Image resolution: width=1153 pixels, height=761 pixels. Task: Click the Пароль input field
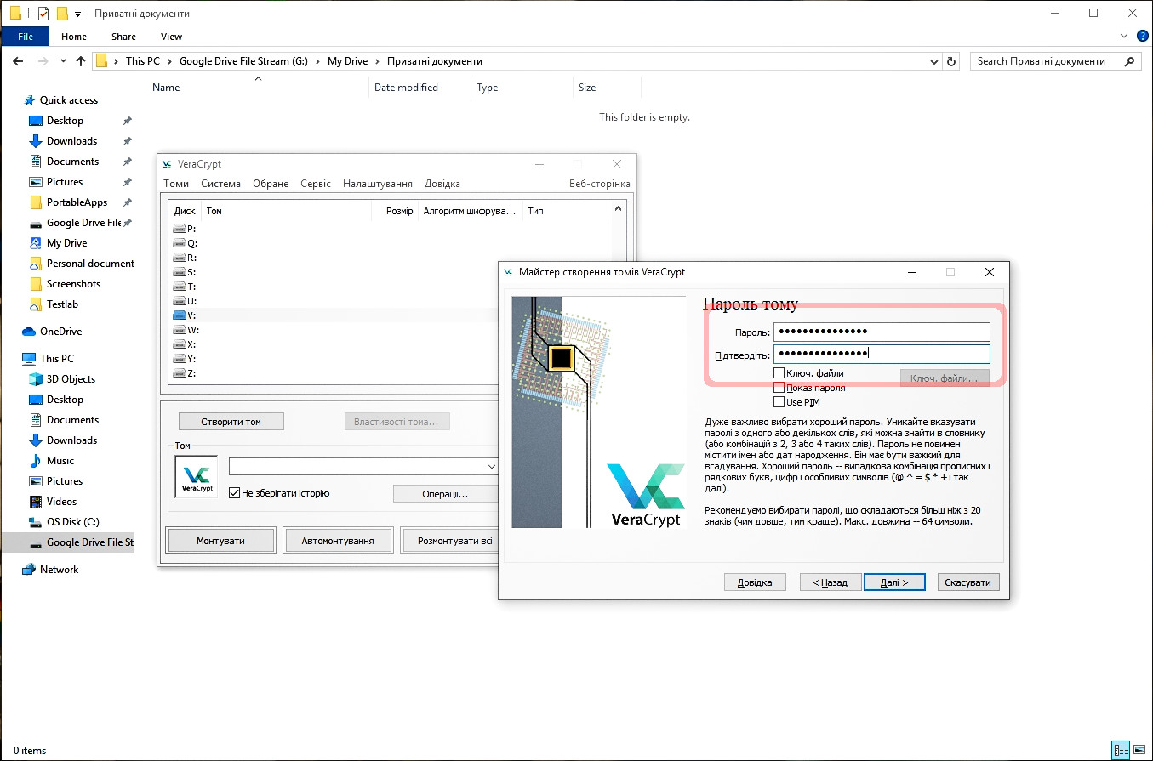pyautogui.click(x=882, y=332)
